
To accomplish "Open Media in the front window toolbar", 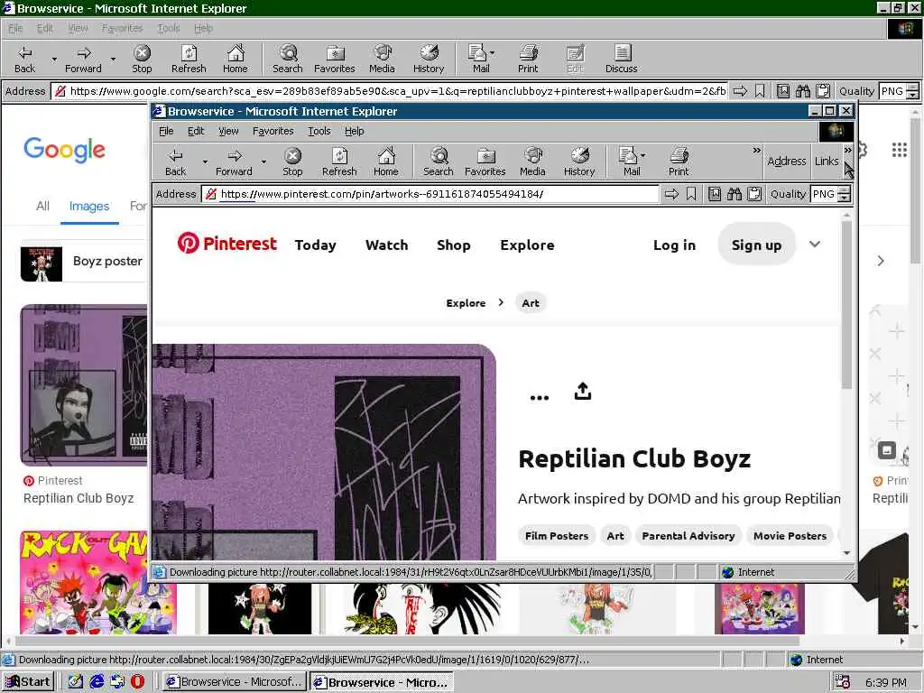I will coord(532,162).
